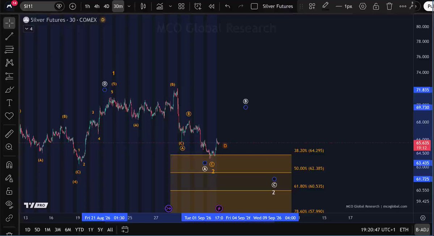Delete the selected drawing with trash icon
This screenshot has height=236, width=434.
tap(389, 6)
